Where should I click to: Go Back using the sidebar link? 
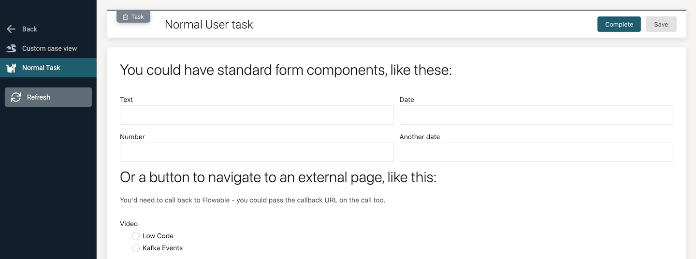29,29
